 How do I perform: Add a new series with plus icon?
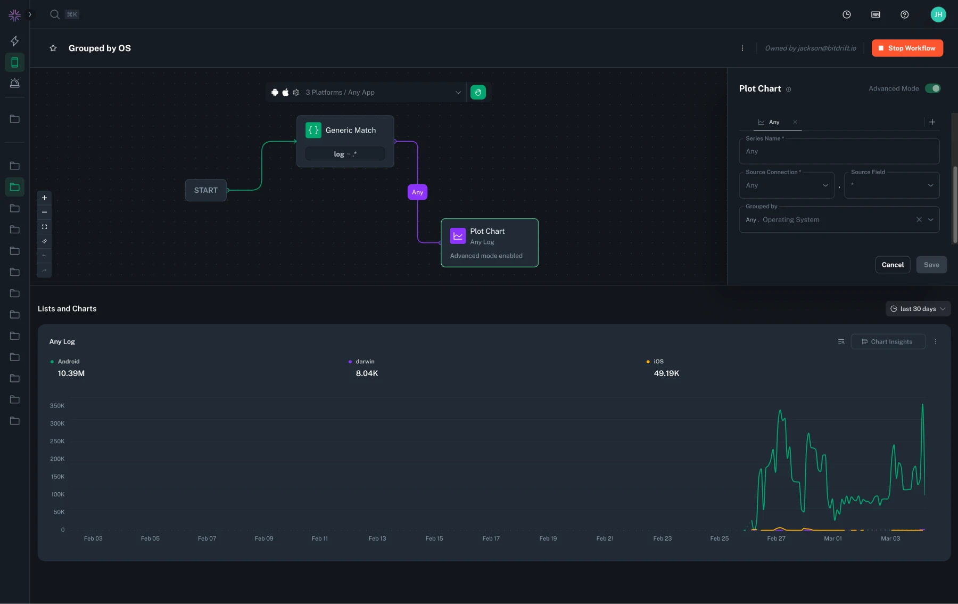click(932, 123)
